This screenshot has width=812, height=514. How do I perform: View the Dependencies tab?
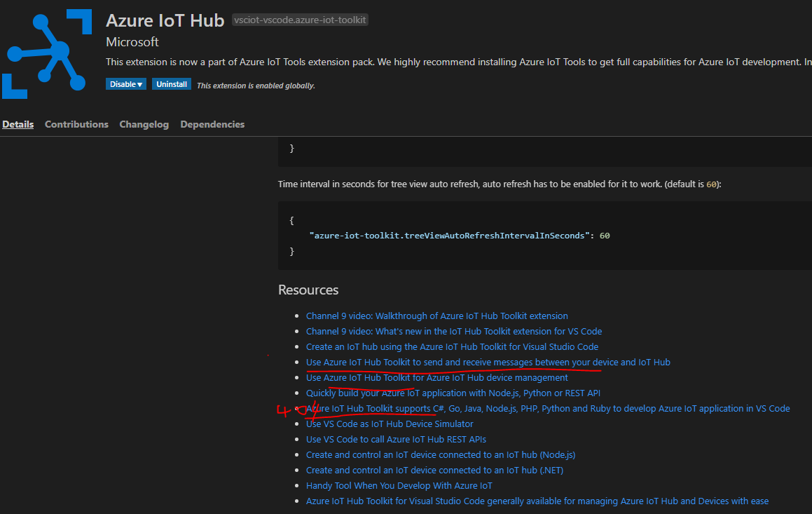click(212, 124)
